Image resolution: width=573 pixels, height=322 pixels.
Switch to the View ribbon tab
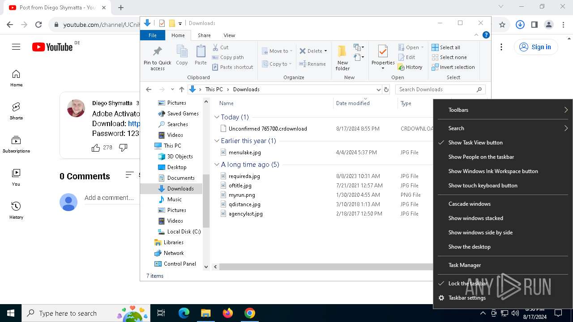click(x=229, y=35)
